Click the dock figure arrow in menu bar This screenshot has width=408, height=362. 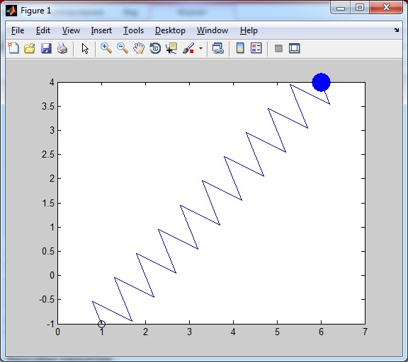coord(396,30)
